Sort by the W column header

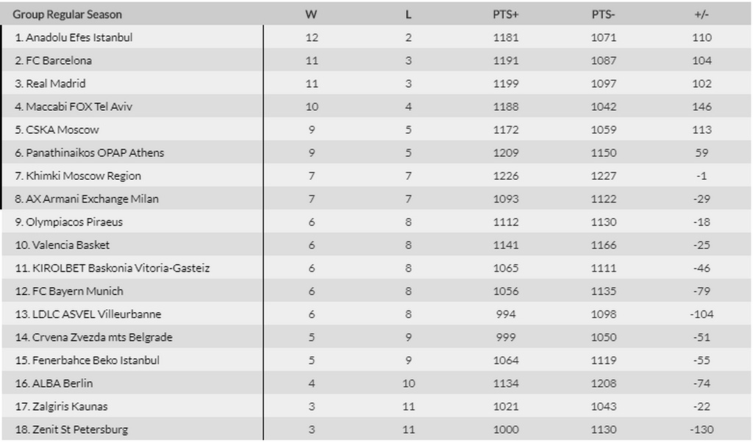click(312, 14)
